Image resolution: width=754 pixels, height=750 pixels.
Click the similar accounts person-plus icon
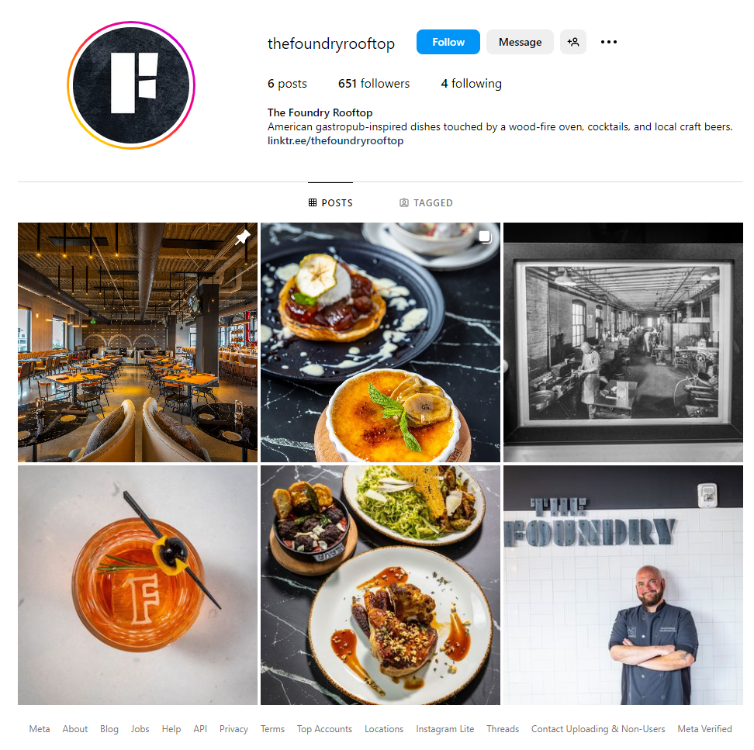point(572,42)
